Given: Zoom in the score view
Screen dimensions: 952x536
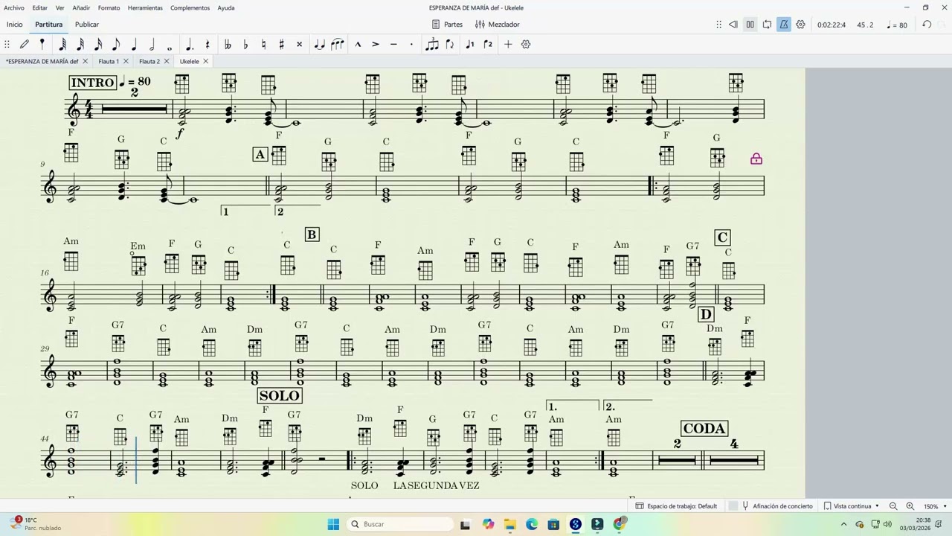Looking at the screenshot, I should tap(910, 506).
